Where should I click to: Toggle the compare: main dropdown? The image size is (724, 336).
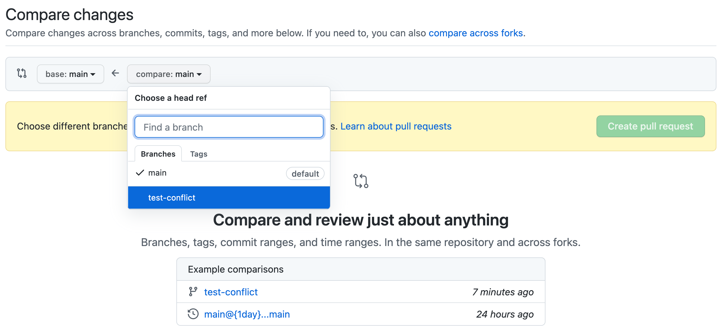pyautogui.click(x=169, y=74)
